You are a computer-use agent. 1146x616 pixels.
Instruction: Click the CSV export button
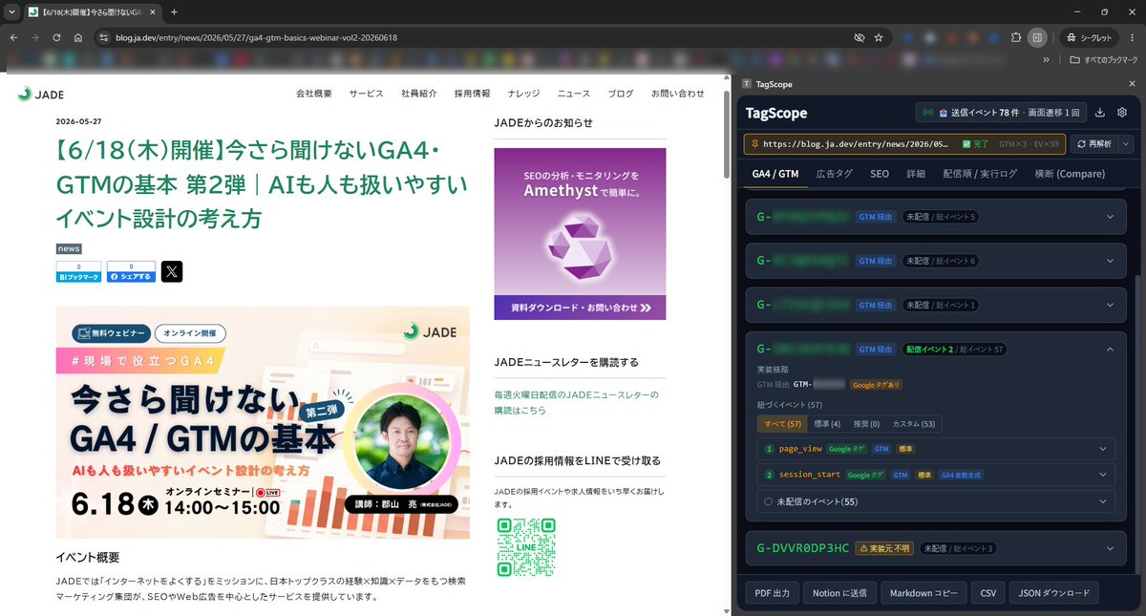987,593
